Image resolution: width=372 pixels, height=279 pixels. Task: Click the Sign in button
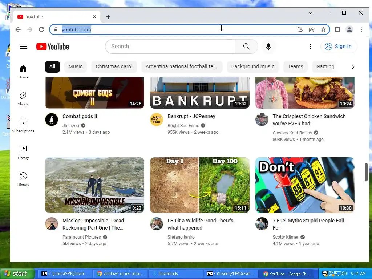(x=339, y=46)
